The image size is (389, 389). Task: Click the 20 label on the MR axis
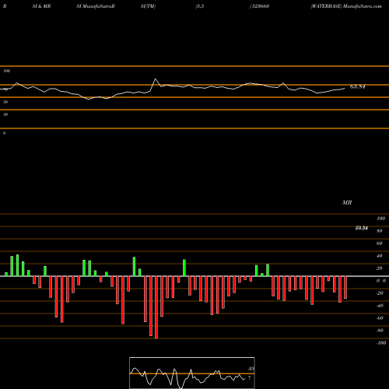pos(380,268)
